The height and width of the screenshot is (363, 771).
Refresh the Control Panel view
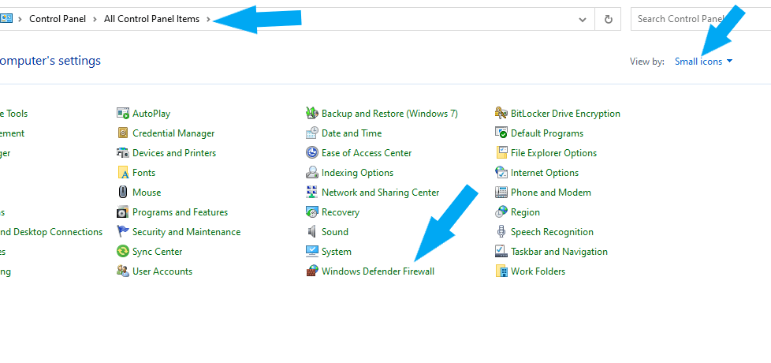609,19
